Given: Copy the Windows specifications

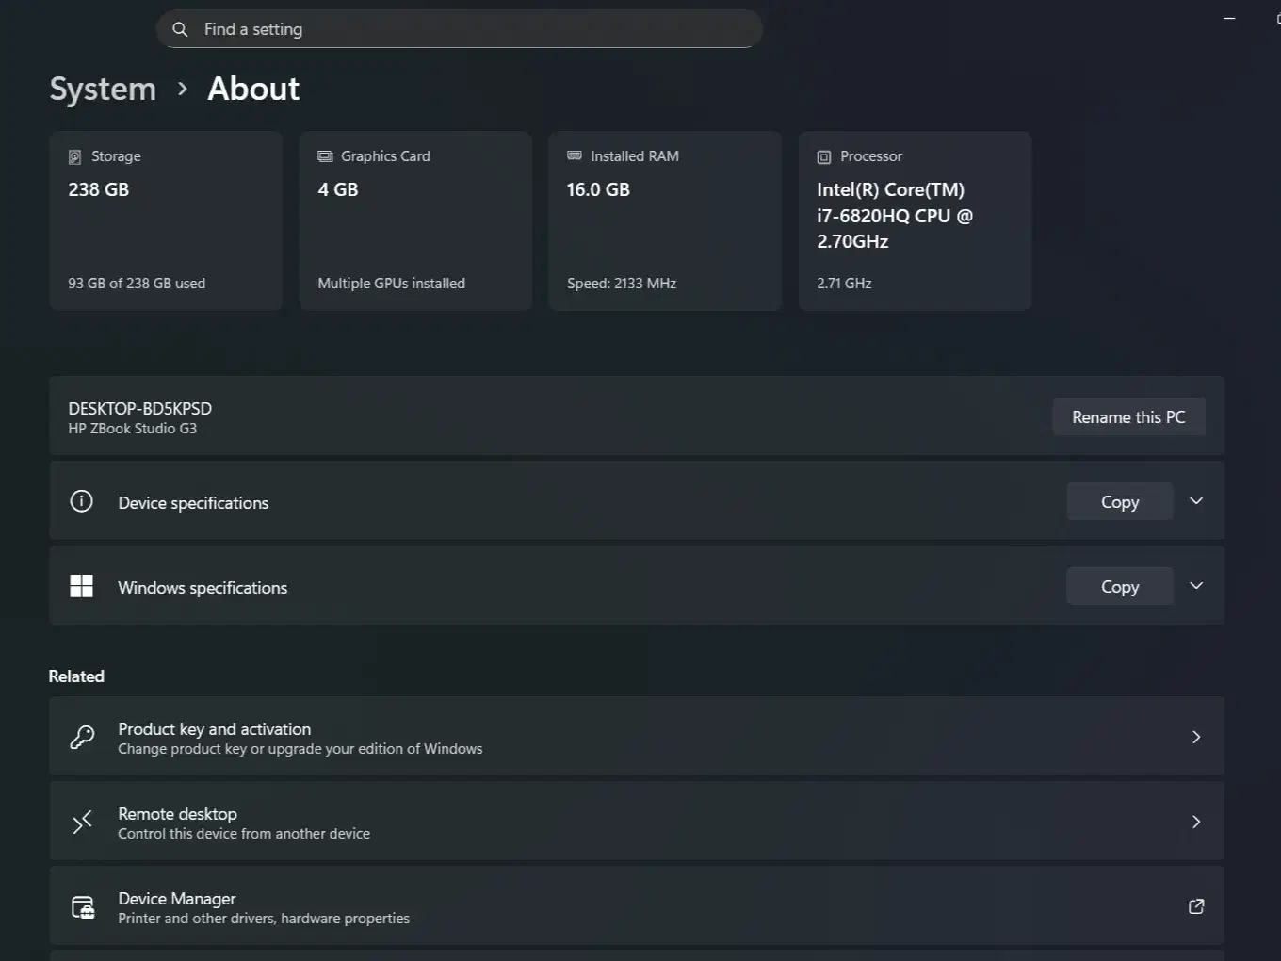Looking at the screenshot, I should point(1119,587).
